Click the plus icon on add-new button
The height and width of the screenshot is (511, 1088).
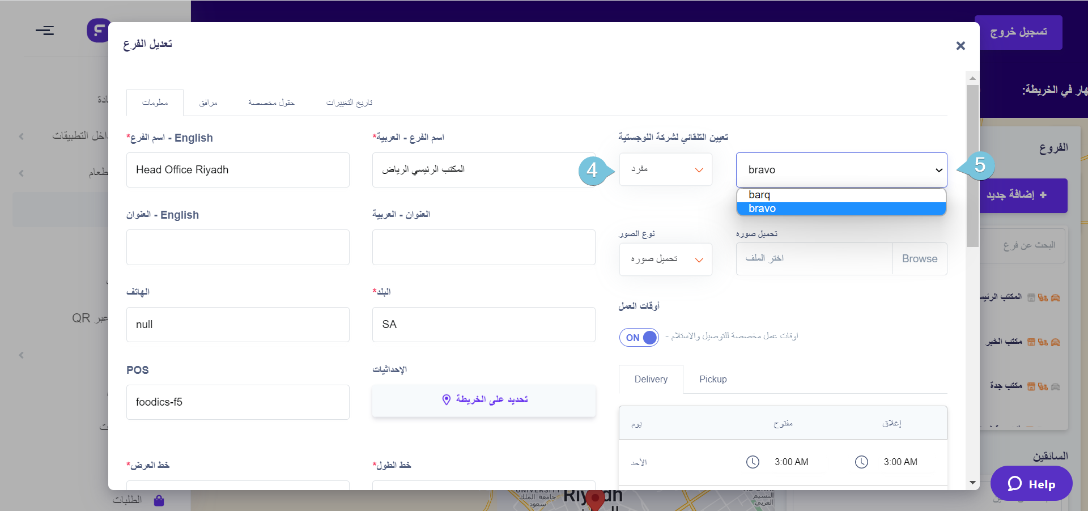coord(1043,195)
